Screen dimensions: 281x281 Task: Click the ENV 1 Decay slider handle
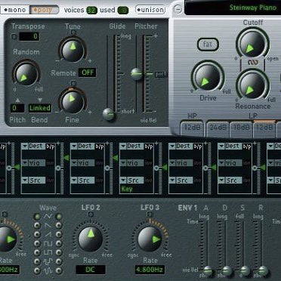(227, 271)
